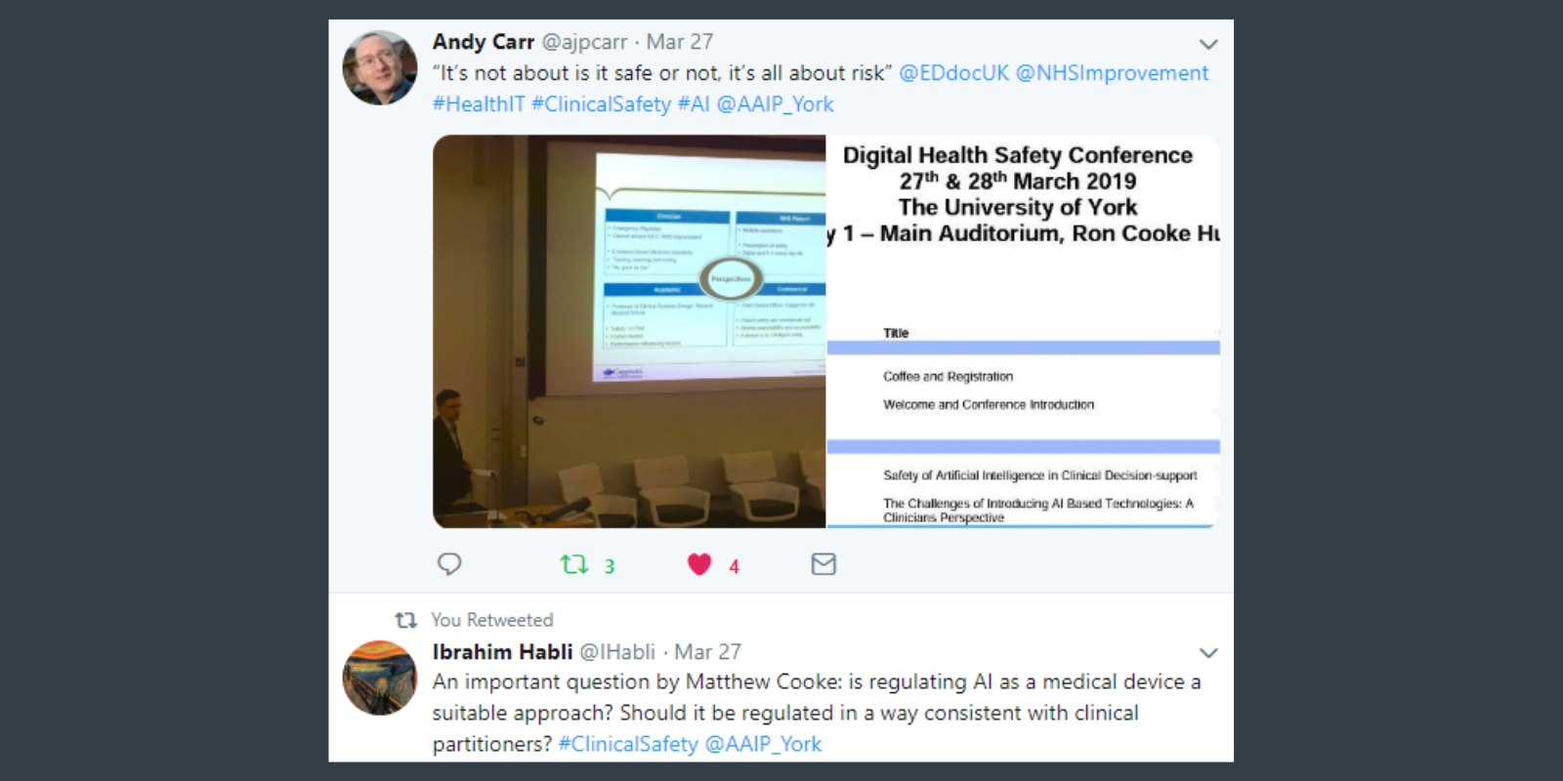Open the Mar 27 timestamp on Ibrahim's tweet

[707, 651]
